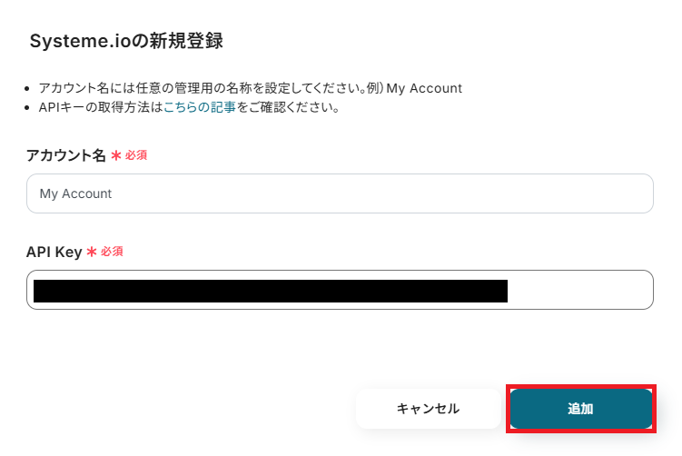Click the をご確認ください text after the link

[x=288, y=107]
